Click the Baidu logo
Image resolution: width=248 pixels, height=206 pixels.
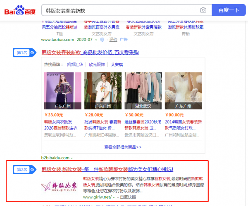[x=20, y=10]
